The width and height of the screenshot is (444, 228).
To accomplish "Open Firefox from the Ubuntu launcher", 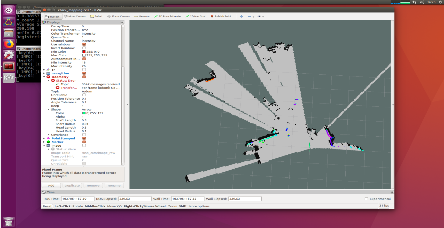I will 9,44.
